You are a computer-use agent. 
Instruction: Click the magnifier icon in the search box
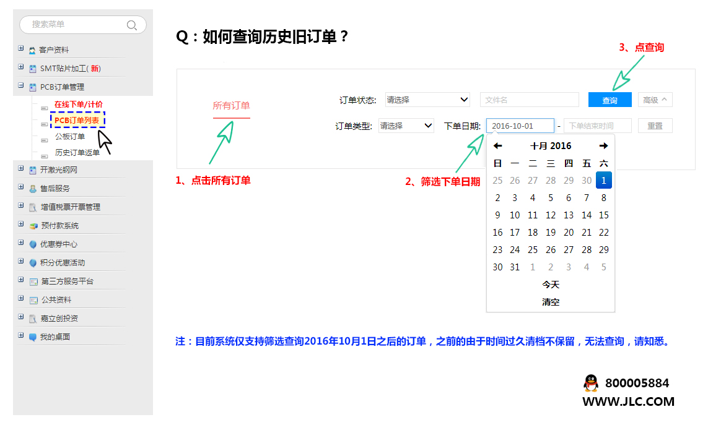point(131,25)
